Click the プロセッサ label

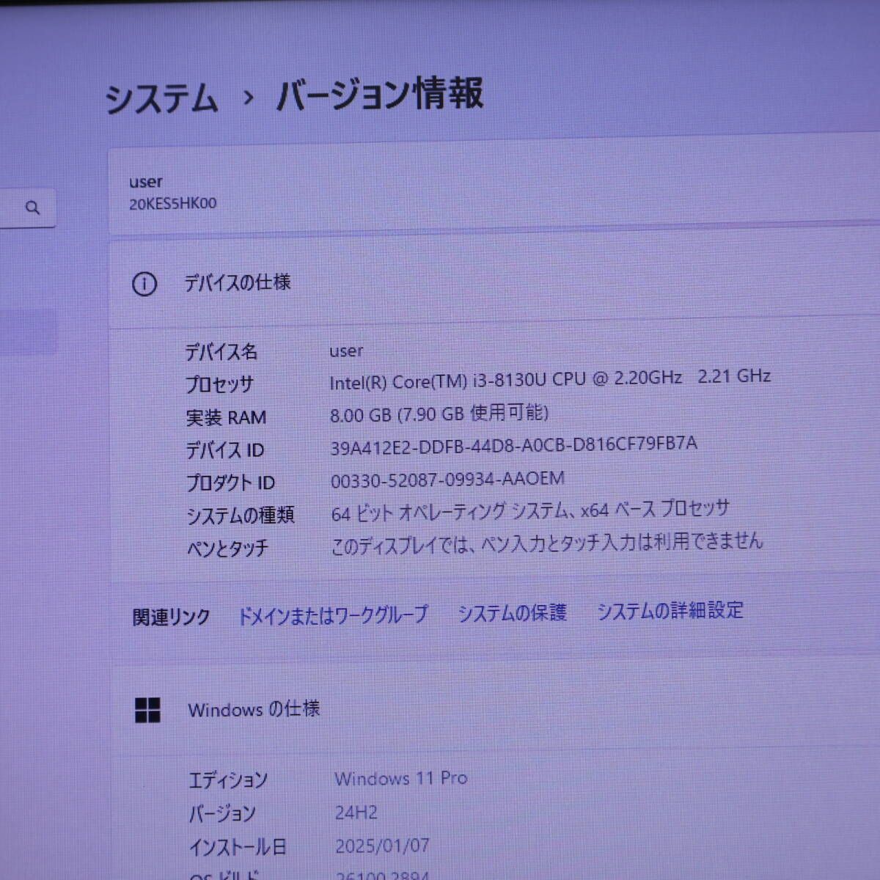coord(219,384)
